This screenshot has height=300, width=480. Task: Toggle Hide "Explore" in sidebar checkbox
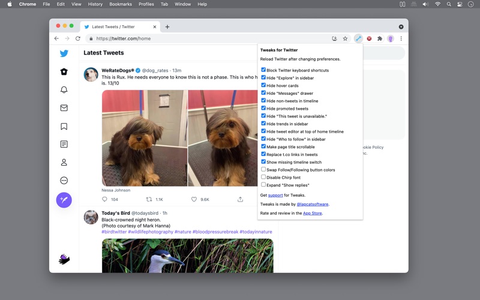pyautogui.click(x=263, y=77)
